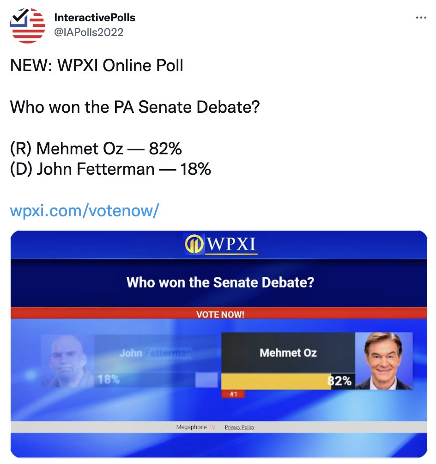Click the 'Who won the Senate Debate?' heading
The width and height of the screenshot is (436, 464).
point(220,282)
